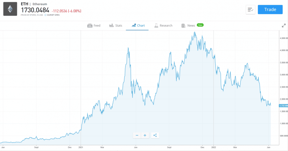Click the green New badge
This screenshot has height=151, width=288.
(x=200, y=25)
